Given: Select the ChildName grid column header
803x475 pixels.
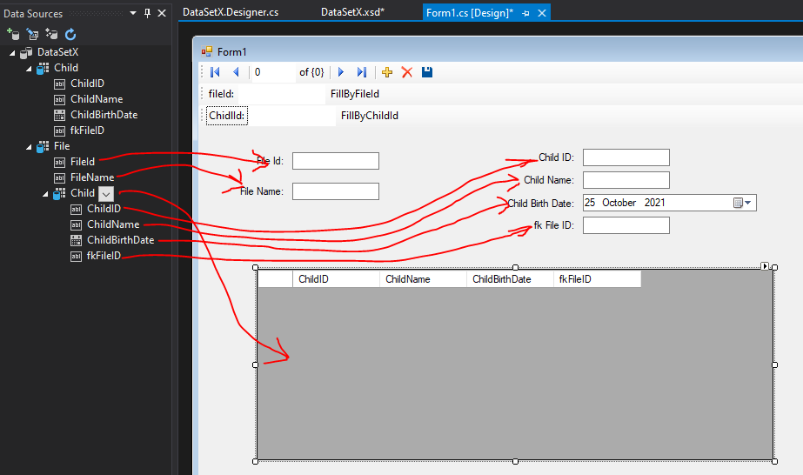Looking at the screenshot, I should [x=423, y=279].
